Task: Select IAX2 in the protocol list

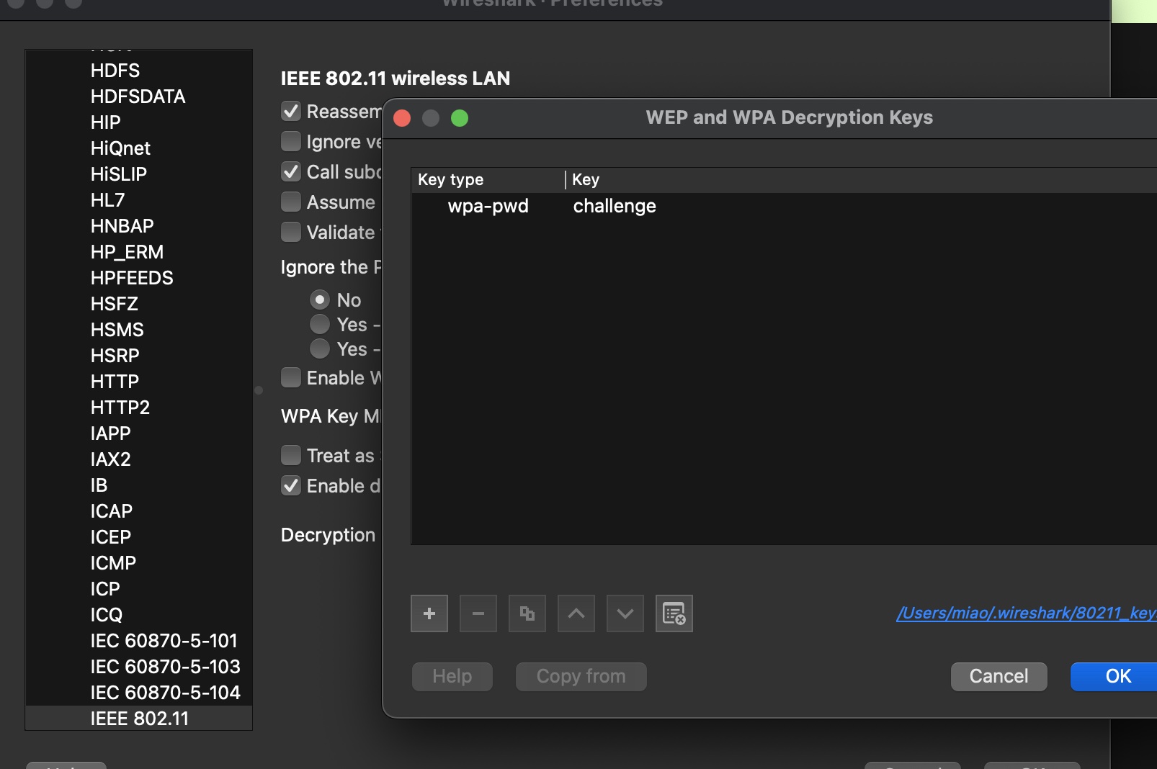Action: point(110,459)
